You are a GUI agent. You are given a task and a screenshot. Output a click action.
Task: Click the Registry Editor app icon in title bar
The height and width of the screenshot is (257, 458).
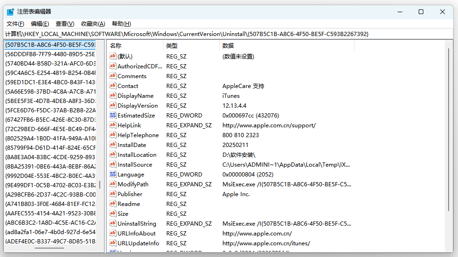point(10,12)
